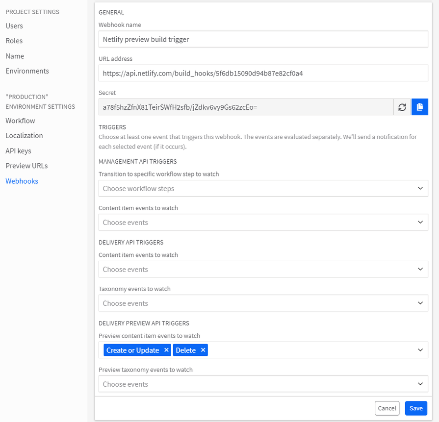Image resolution: width=439 pixels, height=422 pixels.
Task: Click the regenerate secret icon
Action: point(402,107)
